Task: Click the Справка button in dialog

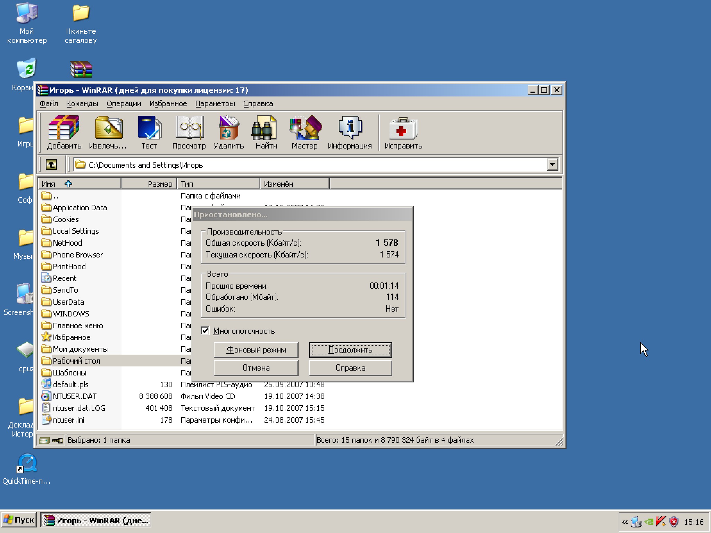Action: point(350,368)
